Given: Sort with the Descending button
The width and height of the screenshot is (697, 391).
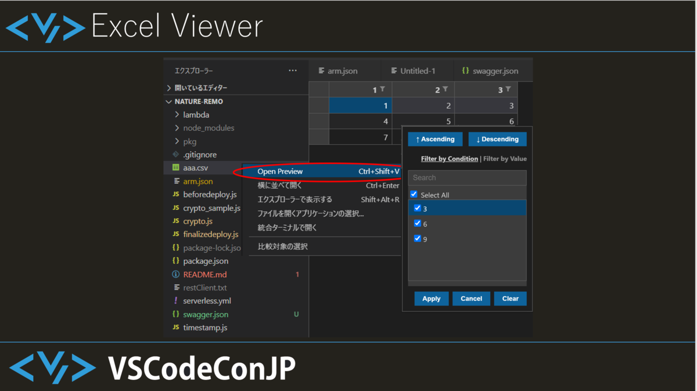Looking at the screenshot, I should click(497, 139).
